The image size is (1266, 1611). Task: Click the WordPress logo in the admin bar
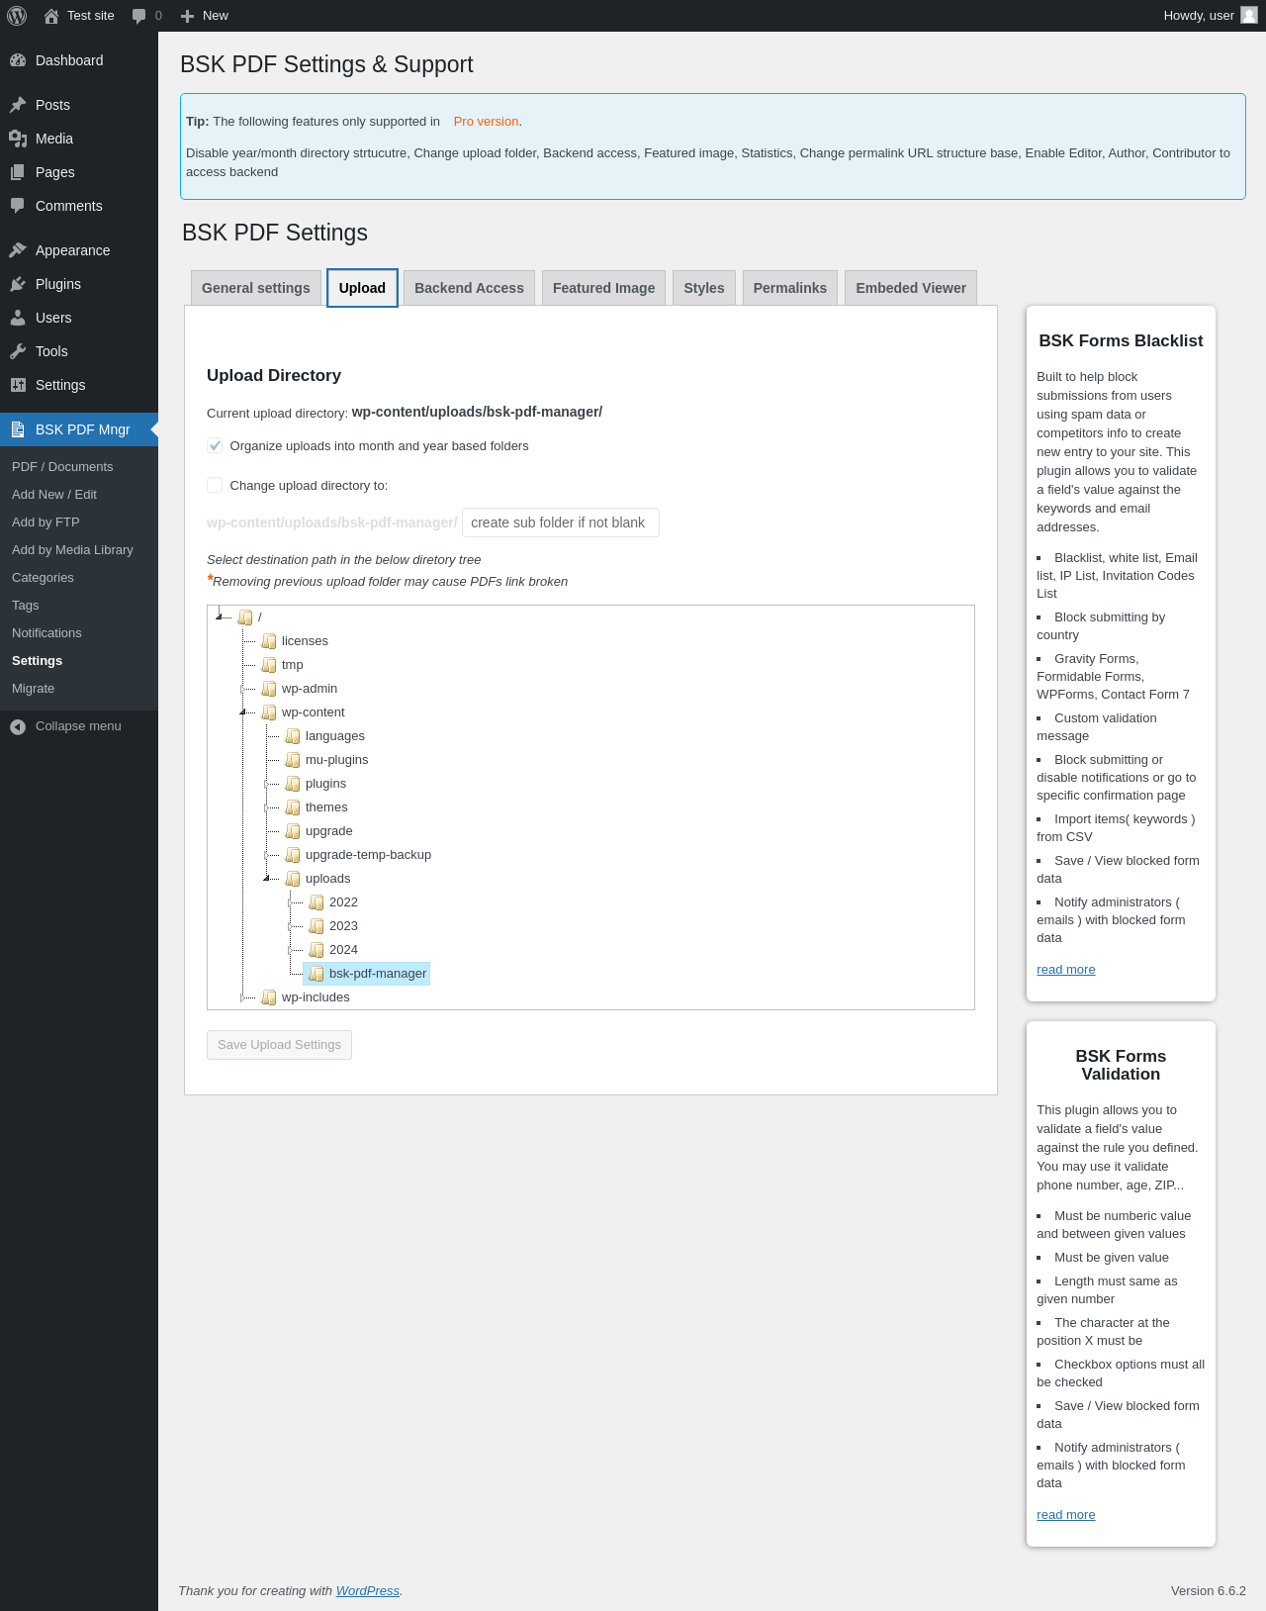pyautogui.click(x=17, y=16)
